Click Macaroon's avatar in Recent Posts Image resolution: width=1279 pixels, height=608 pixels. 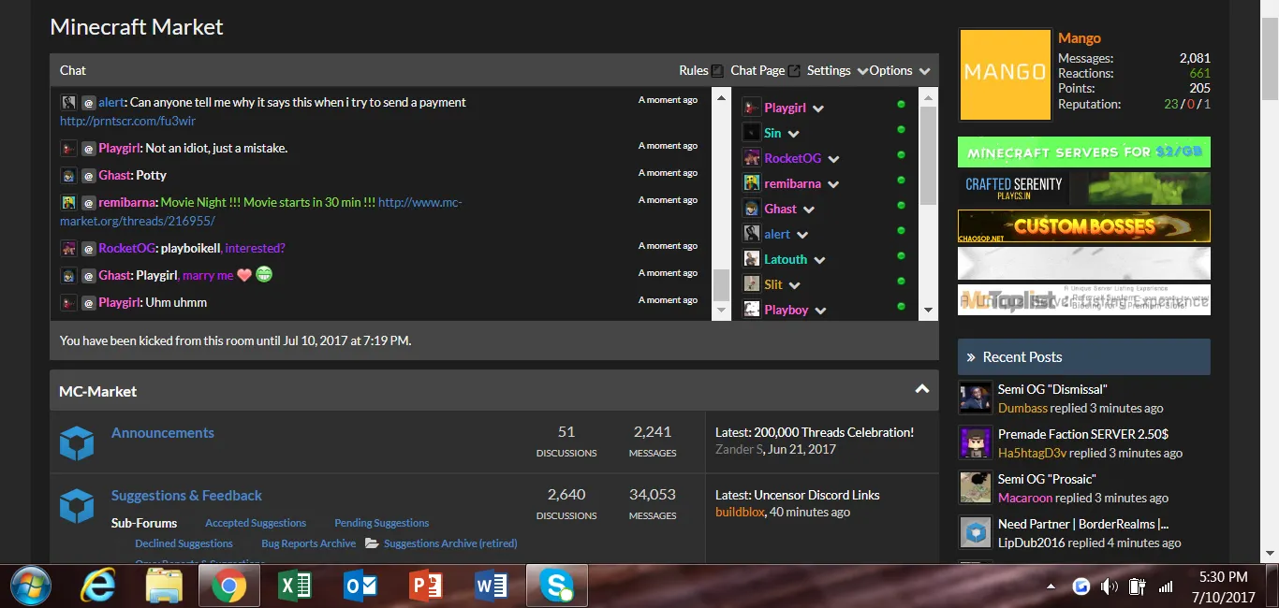[x=976, y=487]
